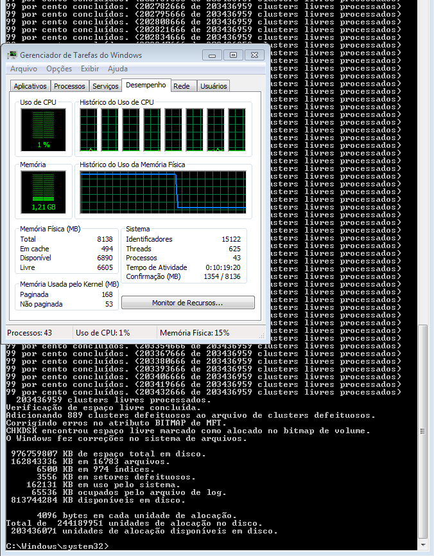Switch to the Serviços tab

click(x=105, y=86)
